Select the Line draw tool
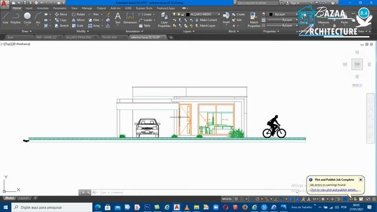This screenshot has height=212, width=377. [x=5, y=18]
